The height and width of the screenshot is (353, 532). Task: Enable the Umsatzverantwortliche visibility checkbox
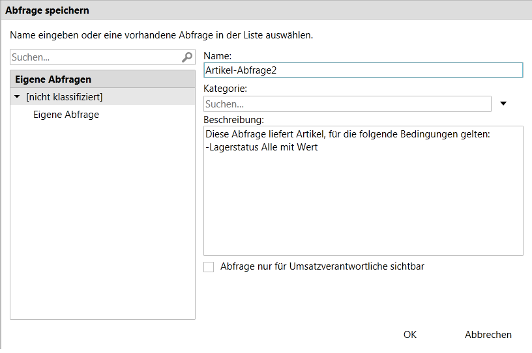(209, 267)
